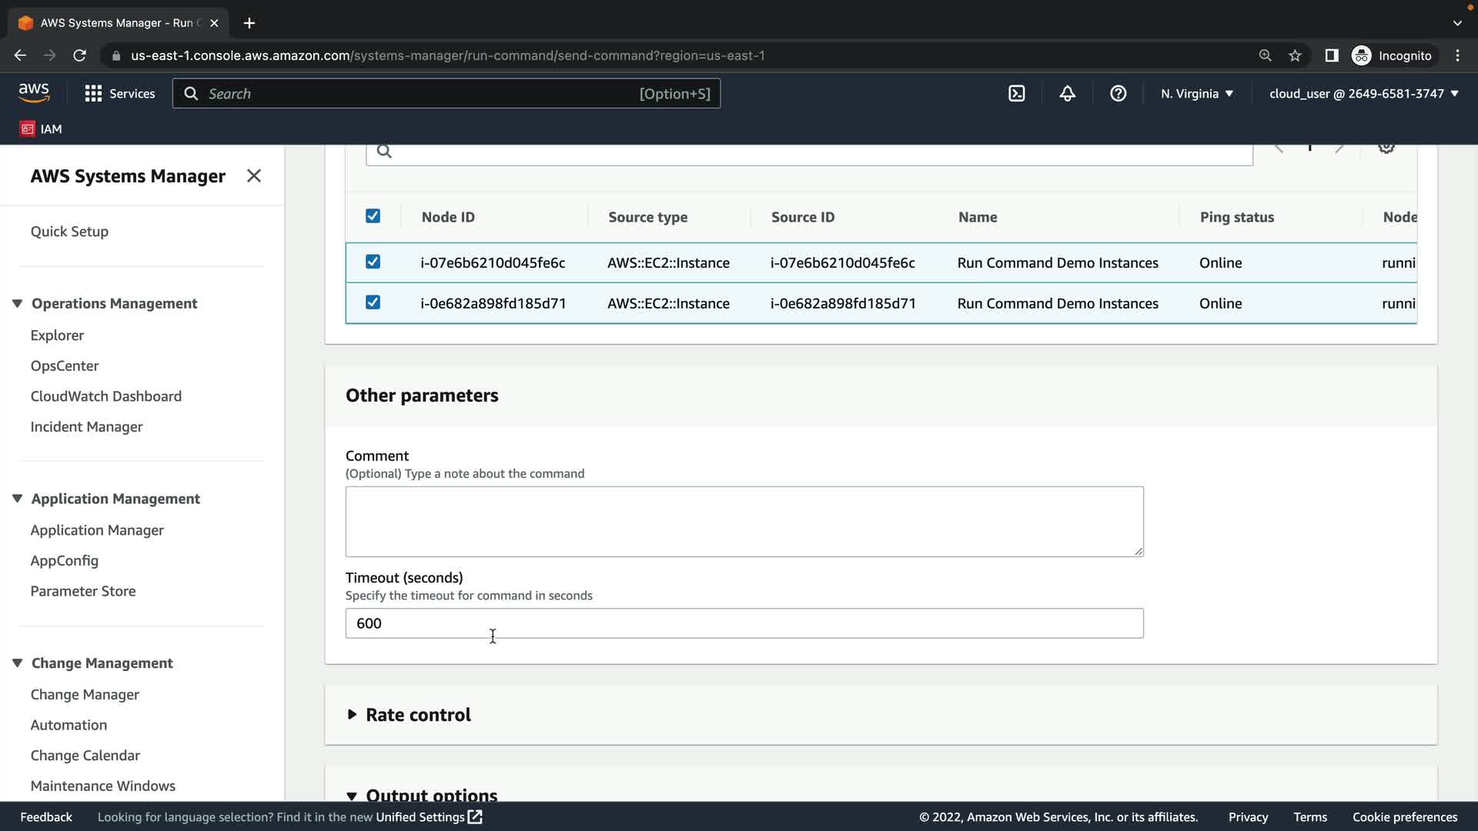Image resolution: width=1478 pixels, height=831 pixels.
Task: Open the notifications bell
Action: [x=1067, y=93]
